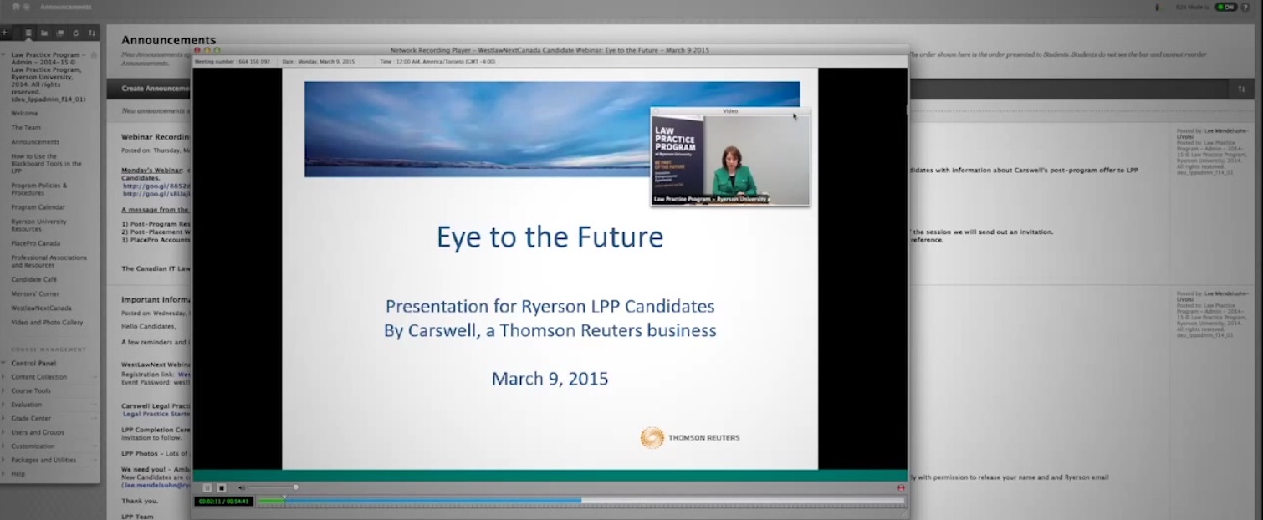Open the help question mark icon
This screenshot has width=1263, height=520.
click(x=1245, y=7)
